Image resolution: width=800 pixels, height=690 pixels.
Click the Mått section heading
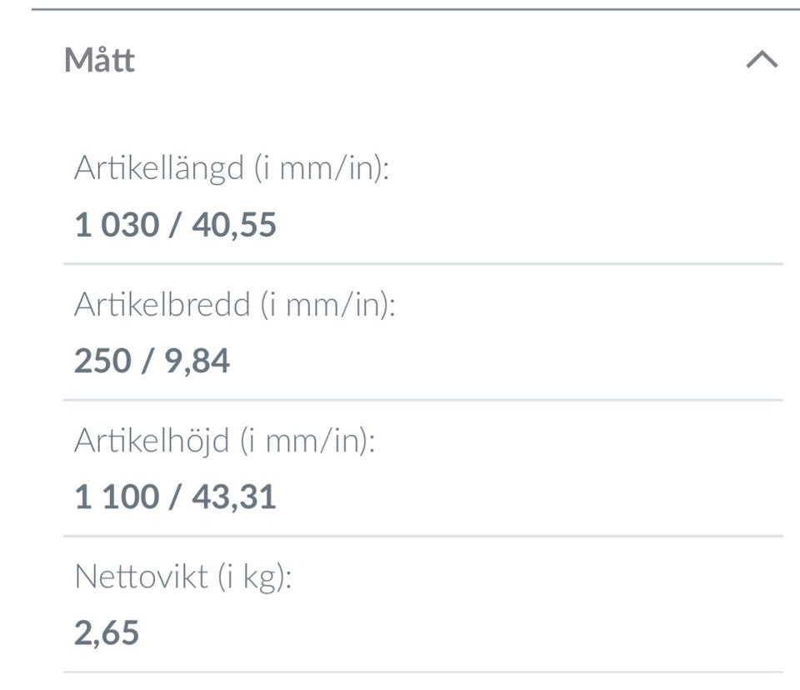pyautogui.click(x=99, y=61)
